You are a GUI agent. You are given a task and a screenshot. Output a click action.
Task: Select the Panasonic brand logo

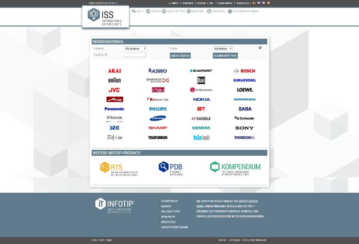click(114, 109)
